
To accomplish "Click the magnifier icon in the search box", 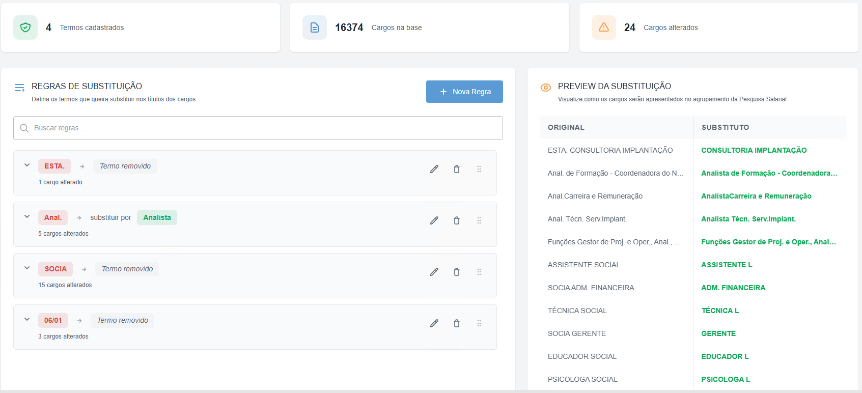I will [x=24, y=128].
